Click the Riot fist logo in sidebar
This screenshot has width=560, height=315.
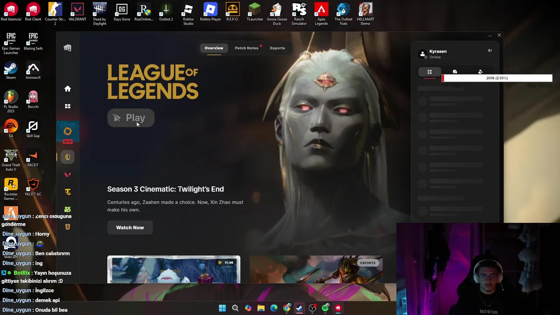67,48
